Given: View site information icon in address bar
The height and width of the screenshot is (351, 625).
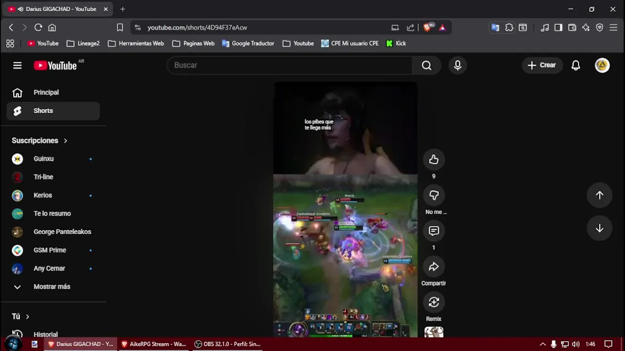Looking at the screenshot, I should (x=137, y=28).
